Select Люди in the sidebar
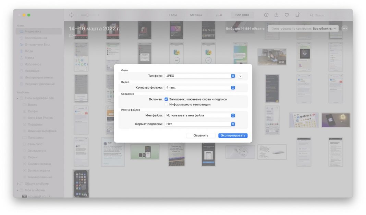Screen dimensions: 366x215 (38, 51)
